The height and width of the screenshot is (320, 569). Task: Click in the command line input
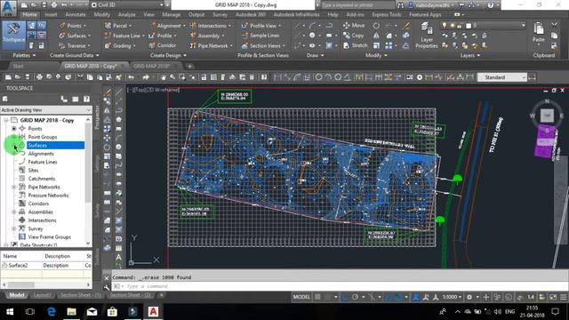click(x=338, y=286)
